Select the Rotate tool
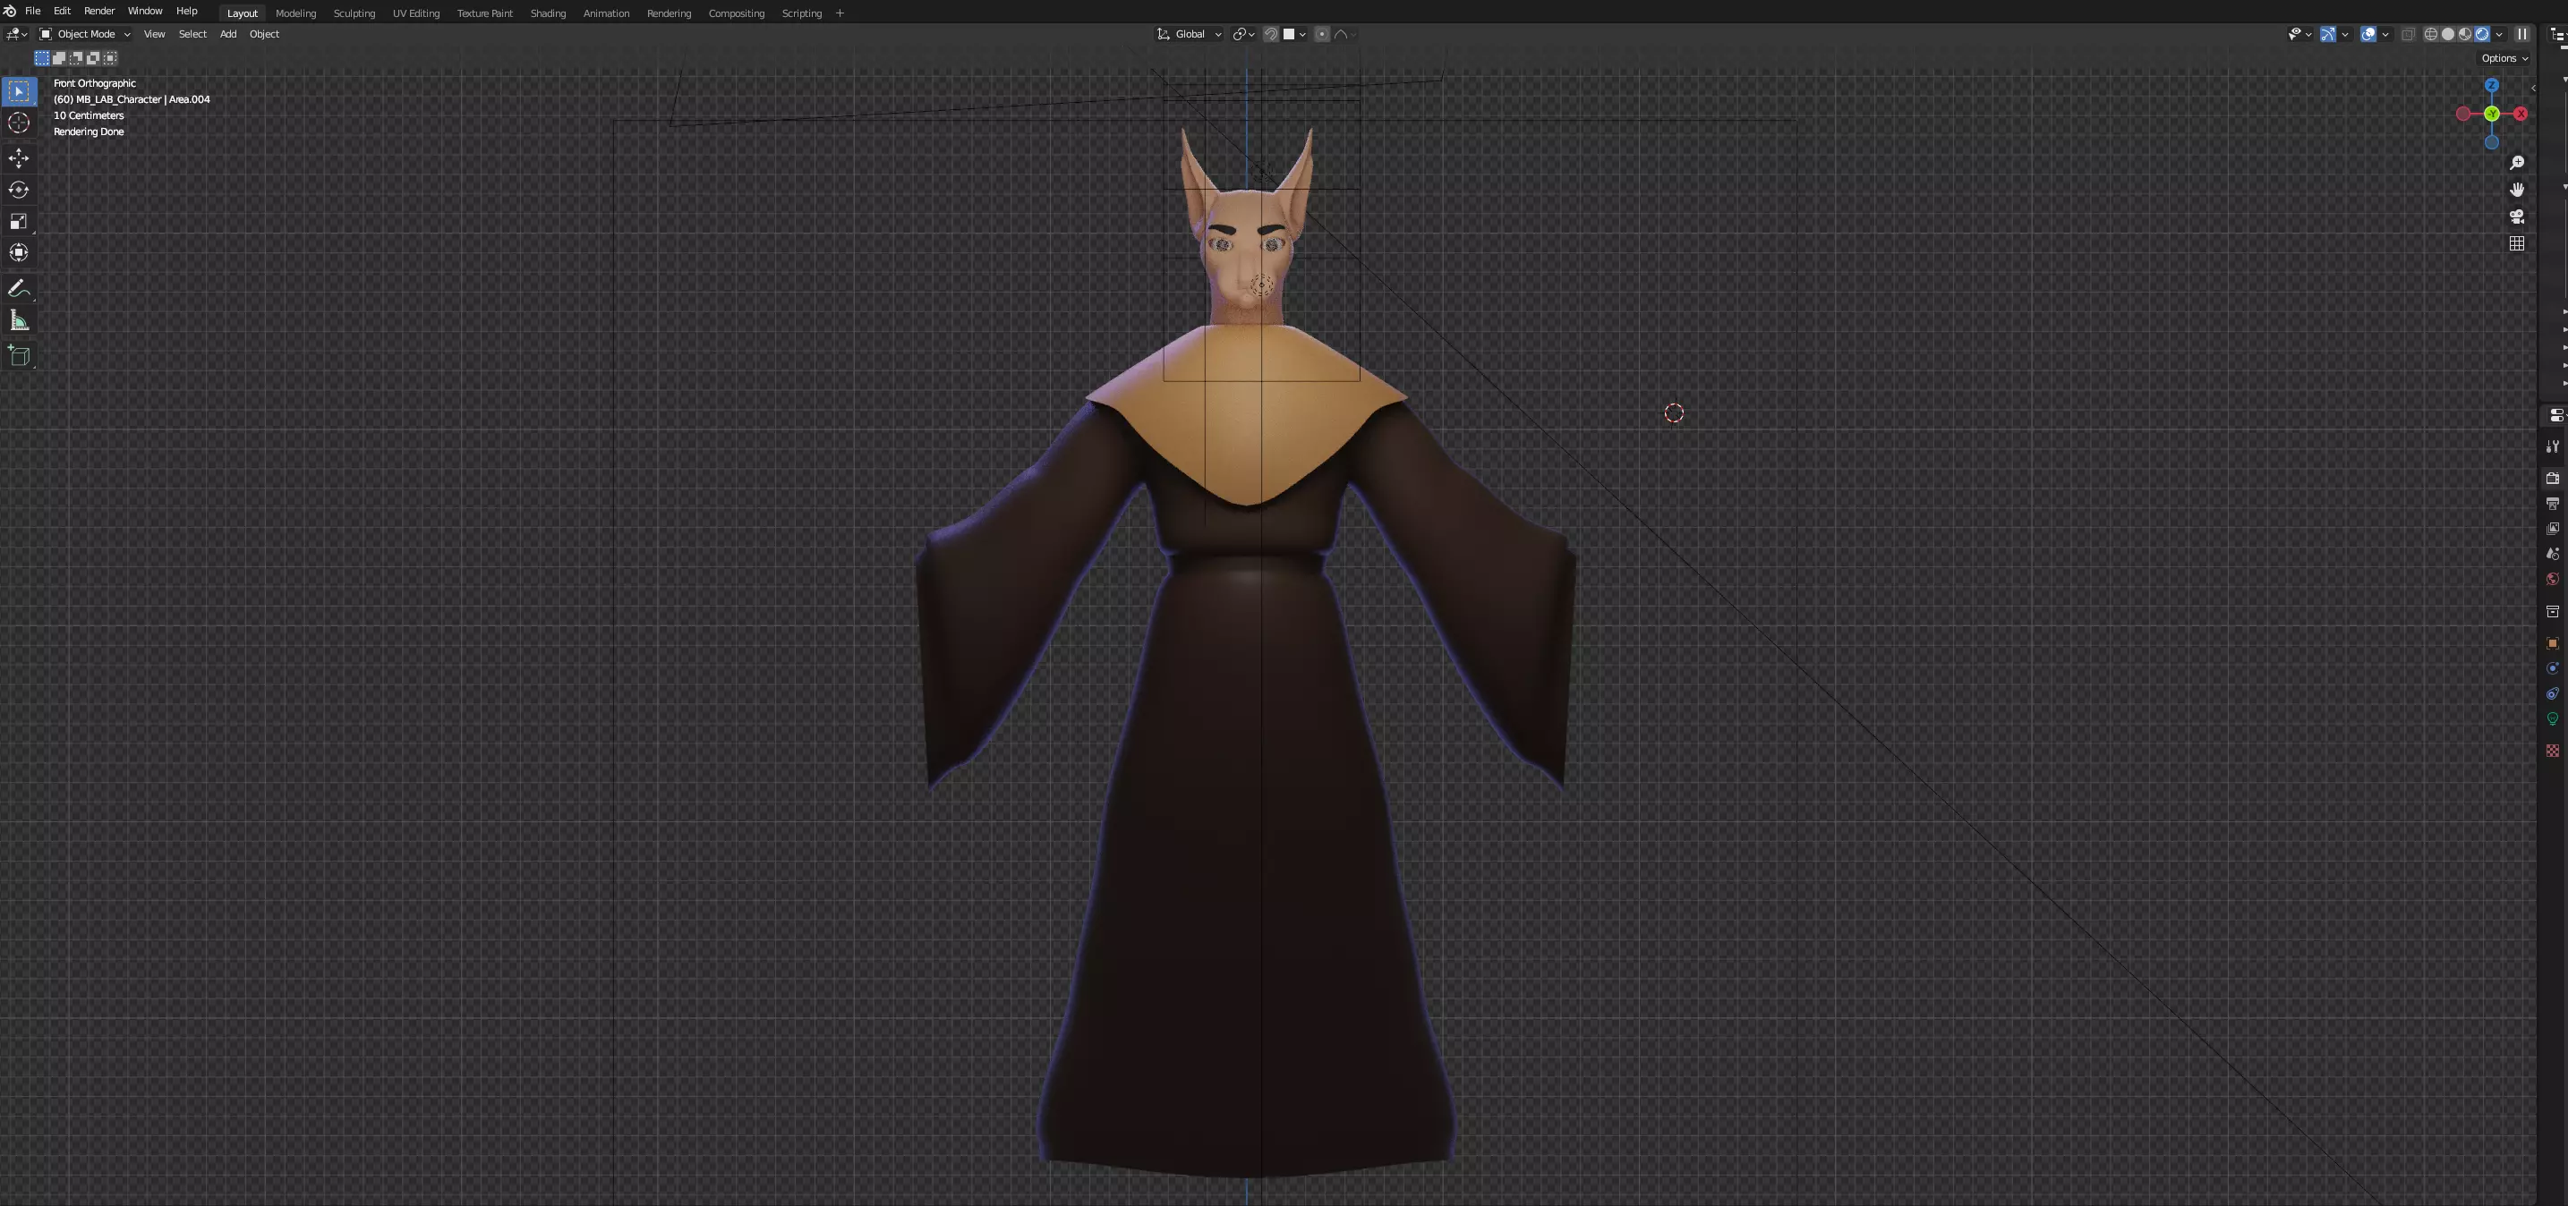Screen dimensions: 2568x1206 coord(19,190)
